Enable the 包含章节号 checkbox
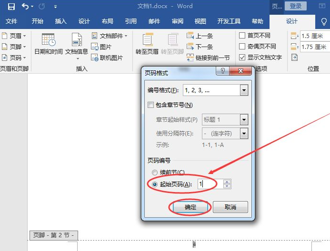The image size is (330, 251). 150,105
